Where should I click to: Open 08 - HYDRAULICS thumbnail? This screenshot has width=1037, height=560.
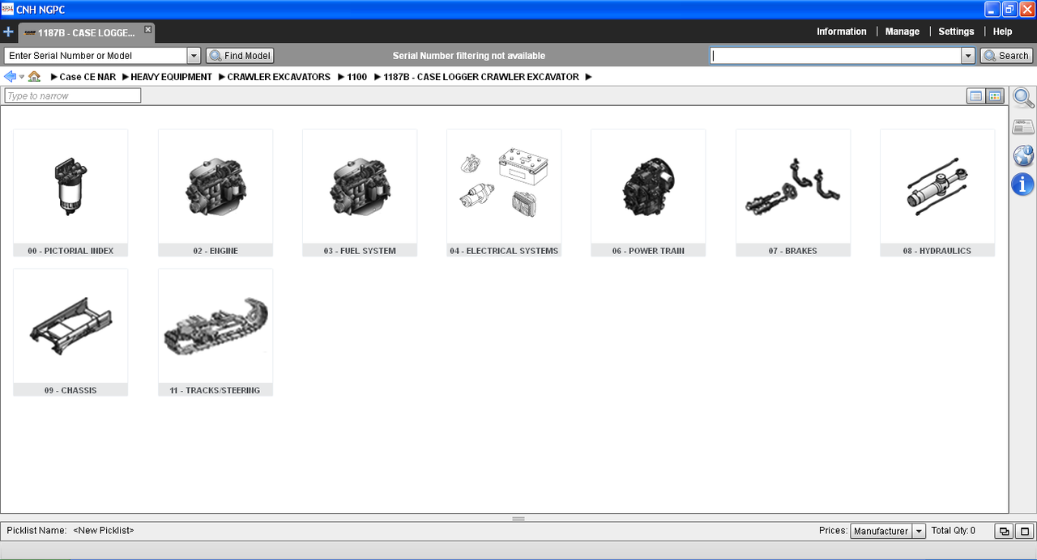coord(937,193)
